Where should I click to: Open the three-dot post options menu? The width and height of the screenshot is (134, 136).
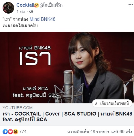coord(131,4)
